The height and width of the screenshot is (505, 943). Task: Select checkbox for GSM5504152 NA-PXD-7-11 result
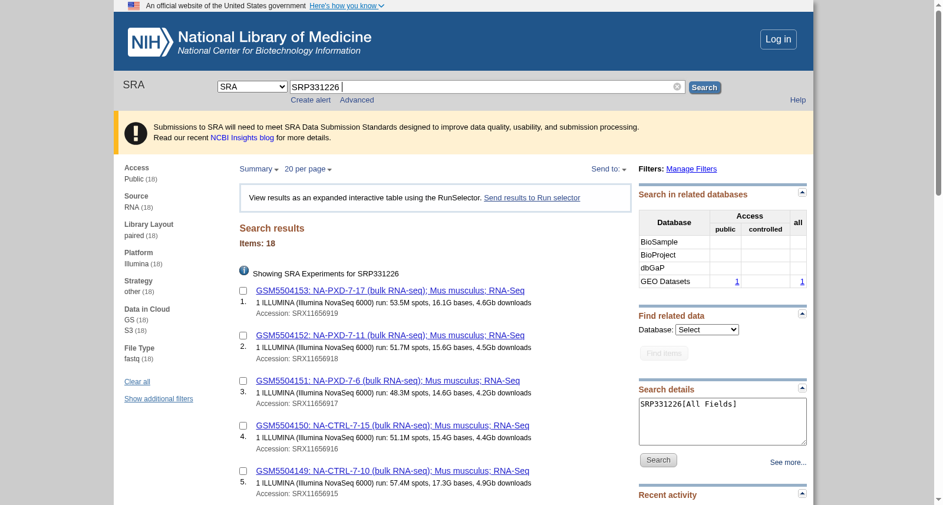(243, 336)
